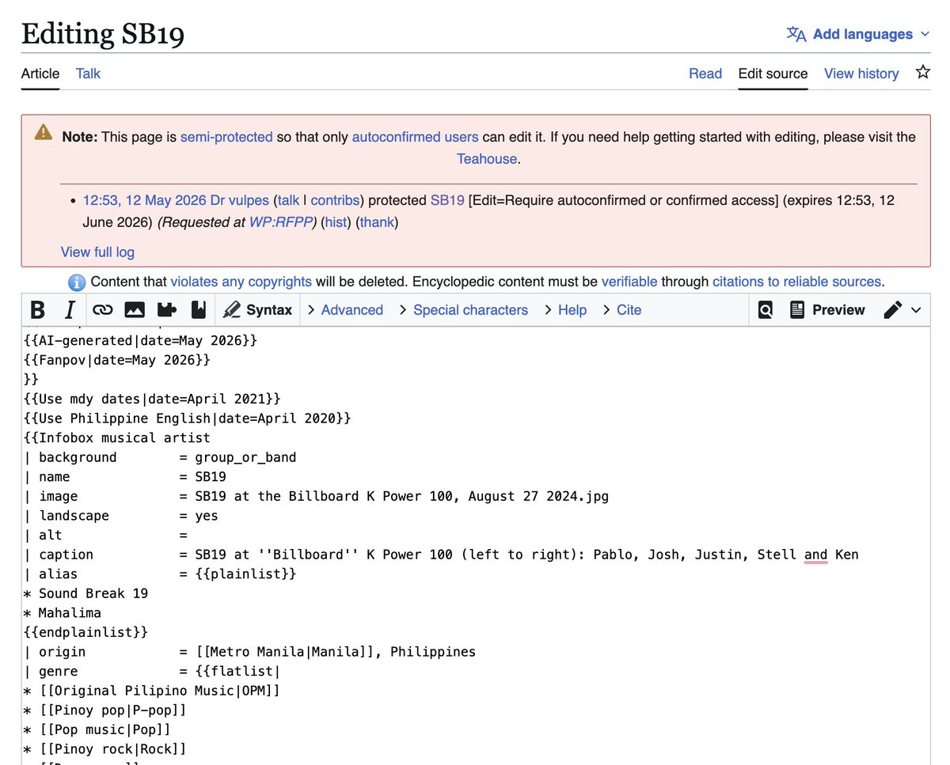Screen dimensions: 950x765
Task: Open the autoconfirmed users link
Action: tap(415, 137)
